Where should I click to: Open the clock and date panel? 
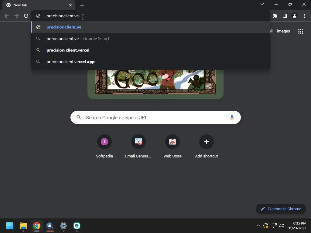[297, 226]
